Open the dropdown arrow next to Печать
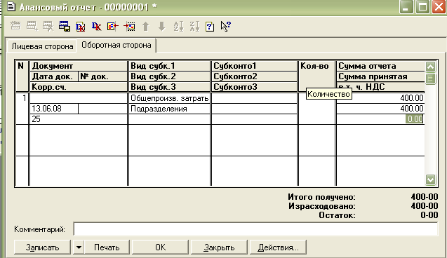 click(x=79, y=247)
